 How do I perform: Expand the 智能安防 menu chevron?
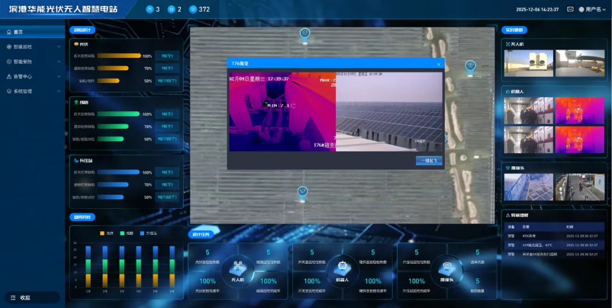[59, 62]
